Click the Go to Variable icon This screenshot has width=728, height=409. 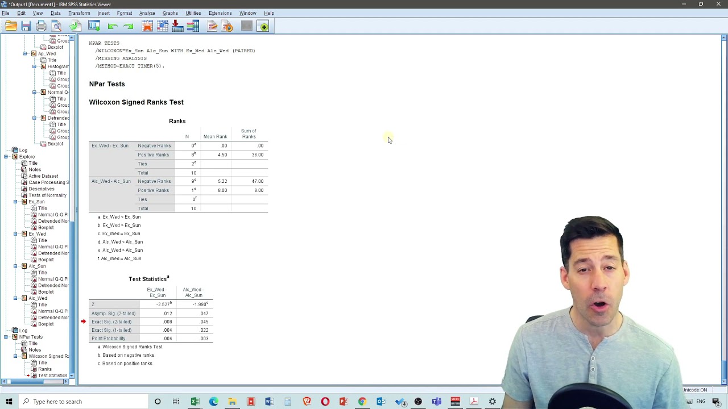coord(177,26)
